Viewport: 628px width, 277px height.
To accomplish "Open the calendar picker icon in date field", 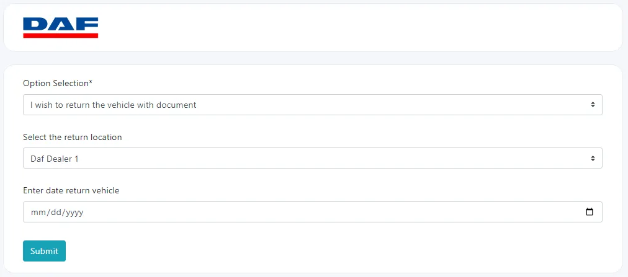I will click(x=589, y=212).
